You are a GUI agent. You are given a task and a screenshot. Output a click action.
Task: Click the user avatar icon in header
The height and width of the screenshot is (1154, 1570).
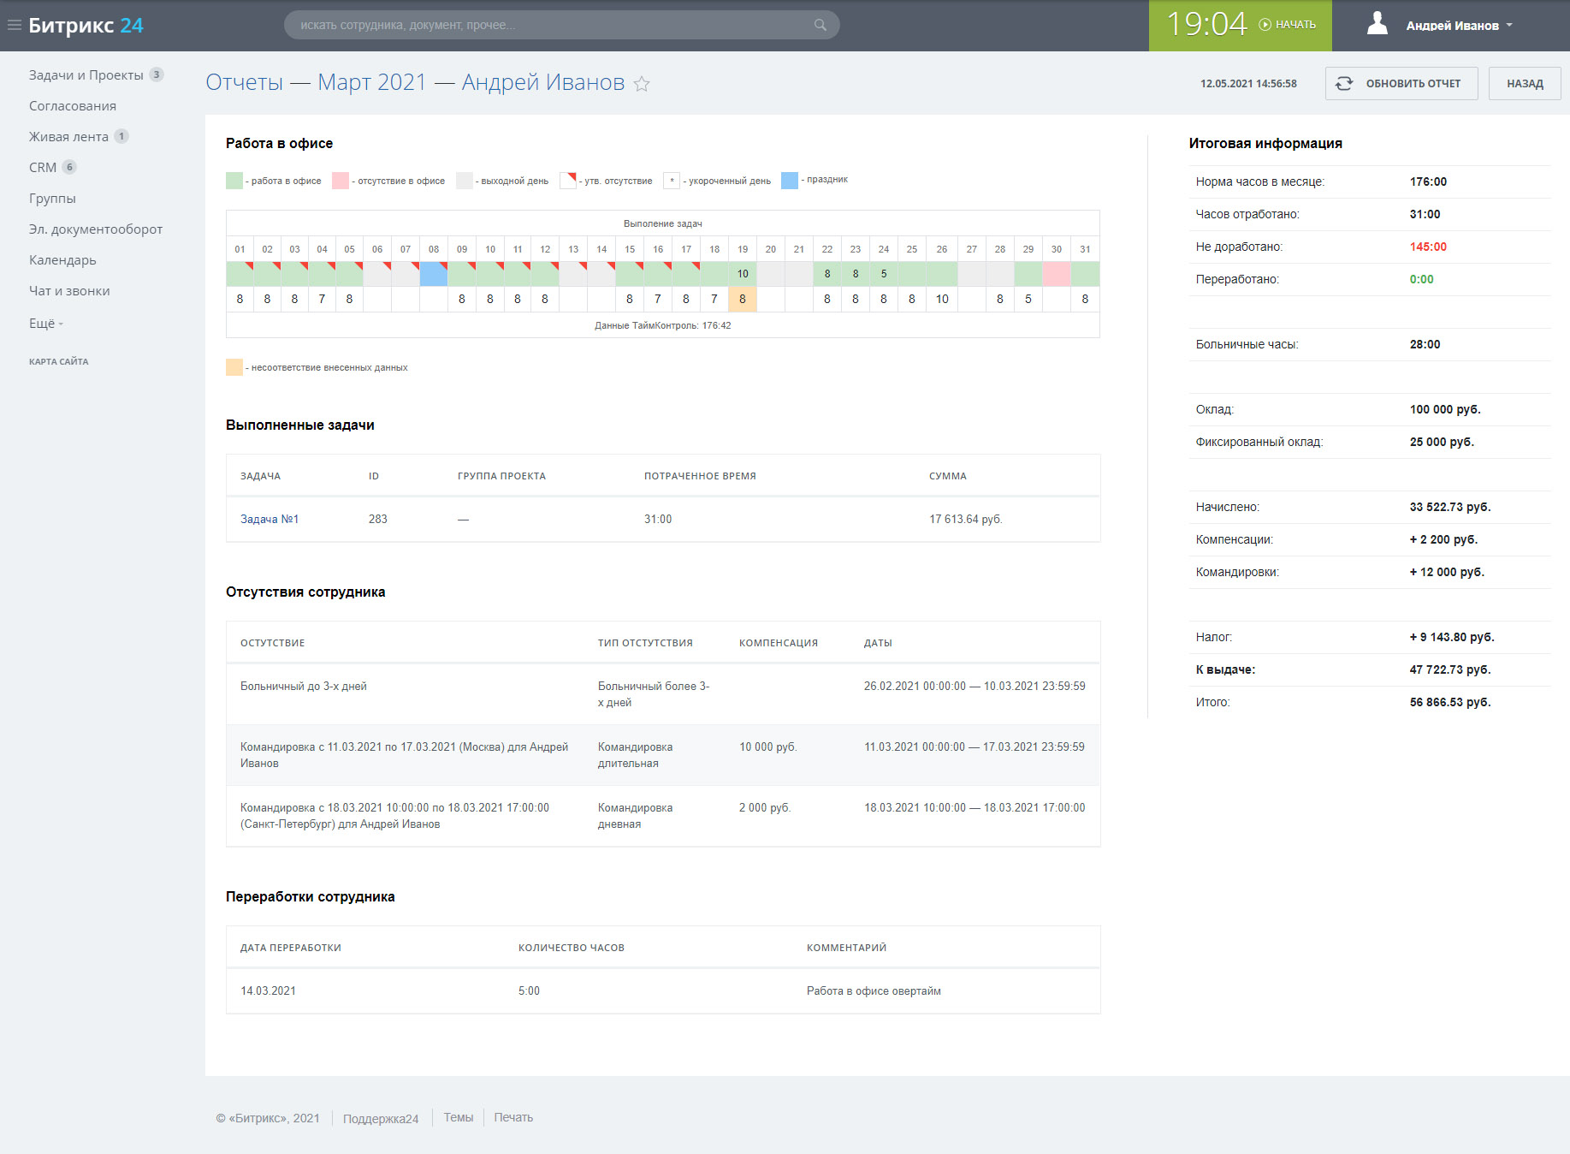(1377, 24)
